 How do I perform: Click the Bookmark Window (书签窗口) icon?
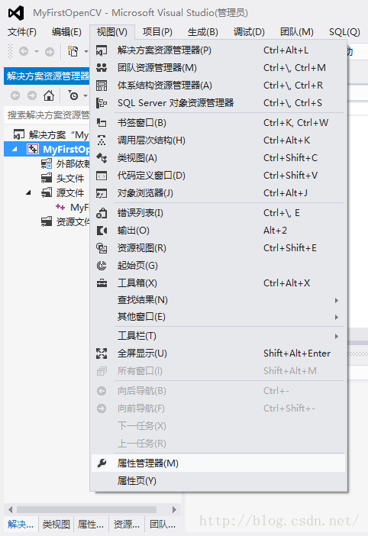102,123
